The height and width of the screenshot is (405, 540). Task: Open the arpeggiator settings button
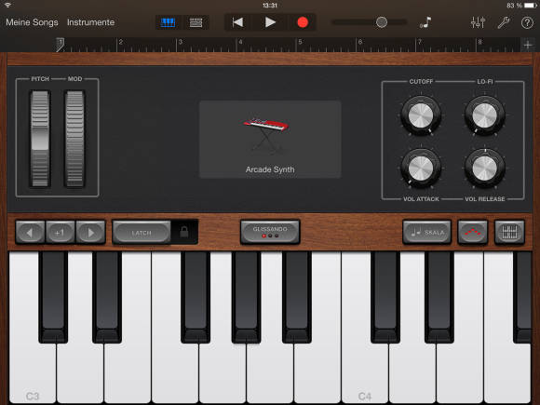click(473, 232)
